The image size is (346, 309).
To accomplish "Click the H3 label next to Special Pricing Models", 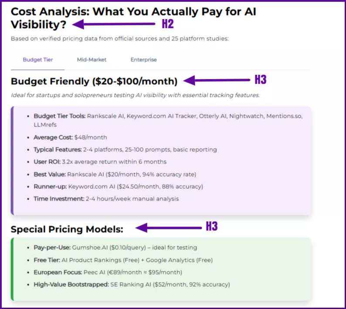I will click(x=211, y=227).
